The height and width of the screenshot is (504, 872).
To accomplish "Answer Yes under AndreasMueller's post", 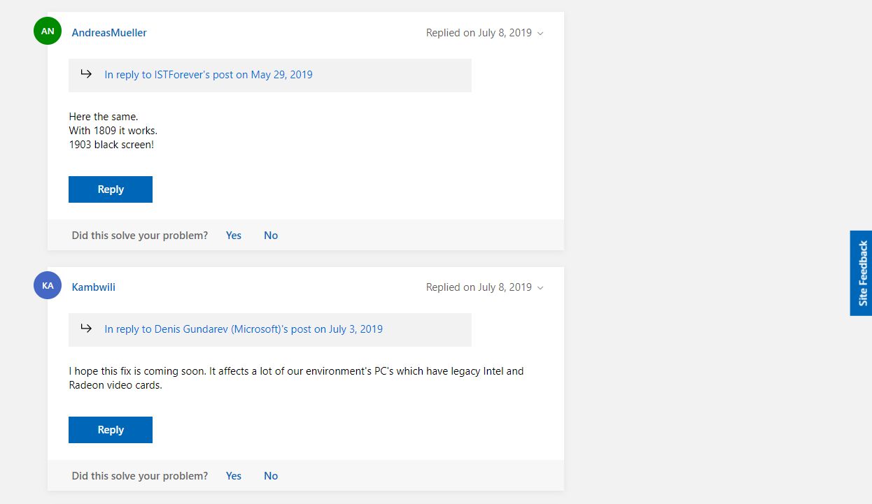I will point(234,236).
